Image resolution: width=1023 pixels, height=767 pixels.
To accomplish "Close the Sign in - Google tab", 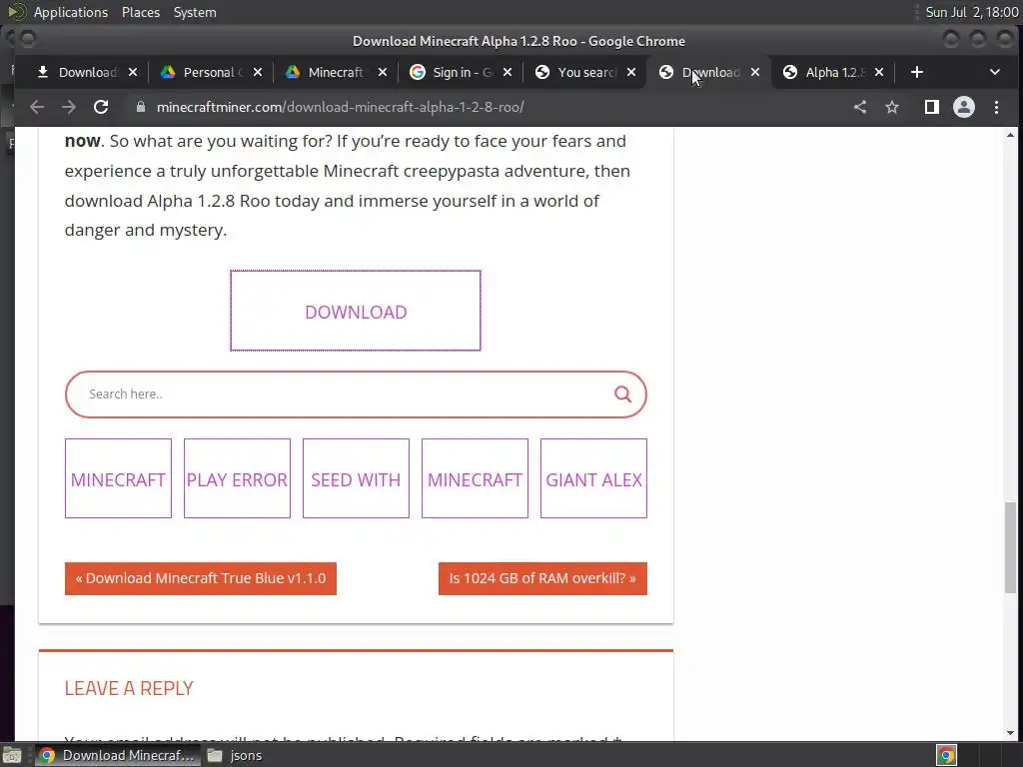I will click(508, 72).
